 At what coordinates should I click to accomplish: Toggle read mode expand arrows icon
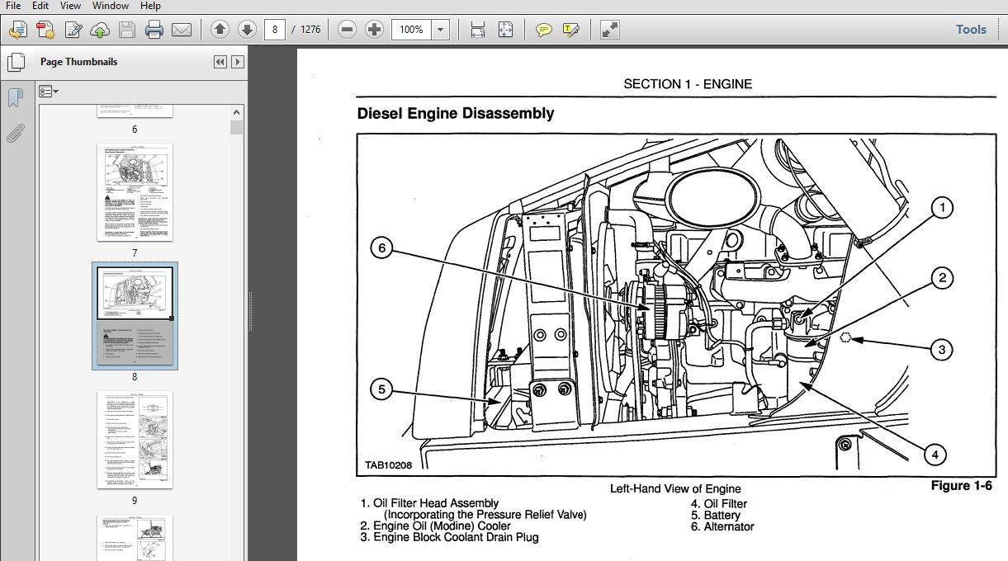pyautogui.click(x=610, y=30)
